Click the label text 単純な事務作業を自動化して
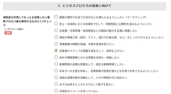The width and height of the screenshot is (171, 94). click(x=76, y=78)
